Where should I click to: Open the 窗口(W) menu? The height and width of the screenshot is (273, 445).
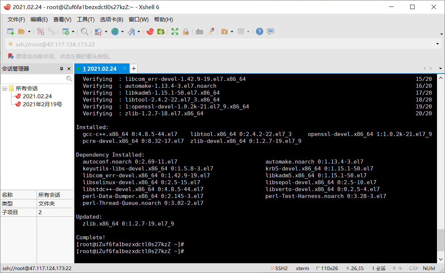pos(139,20)
